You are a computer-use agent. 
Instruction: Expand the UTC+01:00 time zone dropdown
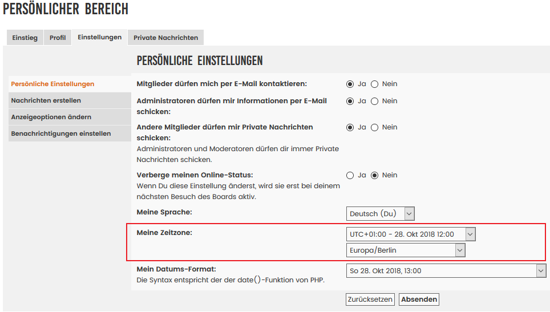coord(411,234)
